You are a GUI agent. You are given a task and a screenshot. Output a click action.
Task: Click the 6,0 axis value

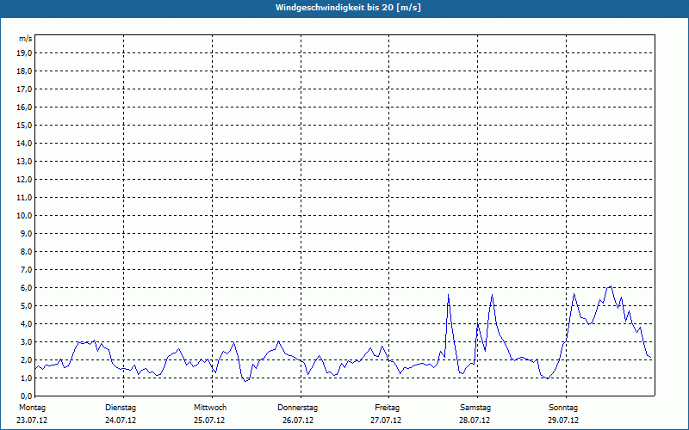(x=26, y=287)
